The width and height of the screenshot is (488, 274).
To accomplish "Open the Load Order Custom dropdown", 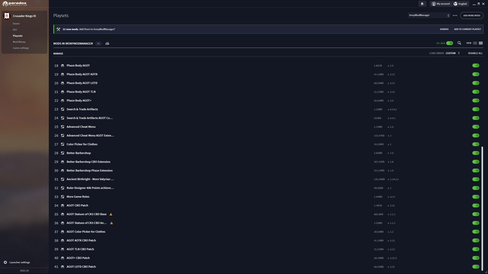I will point(453,53).
